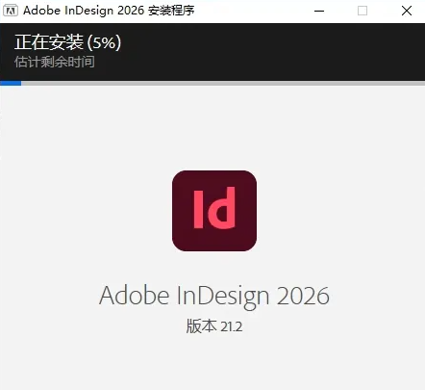Click the blue filled portion of progress bar

click(11, 83)
